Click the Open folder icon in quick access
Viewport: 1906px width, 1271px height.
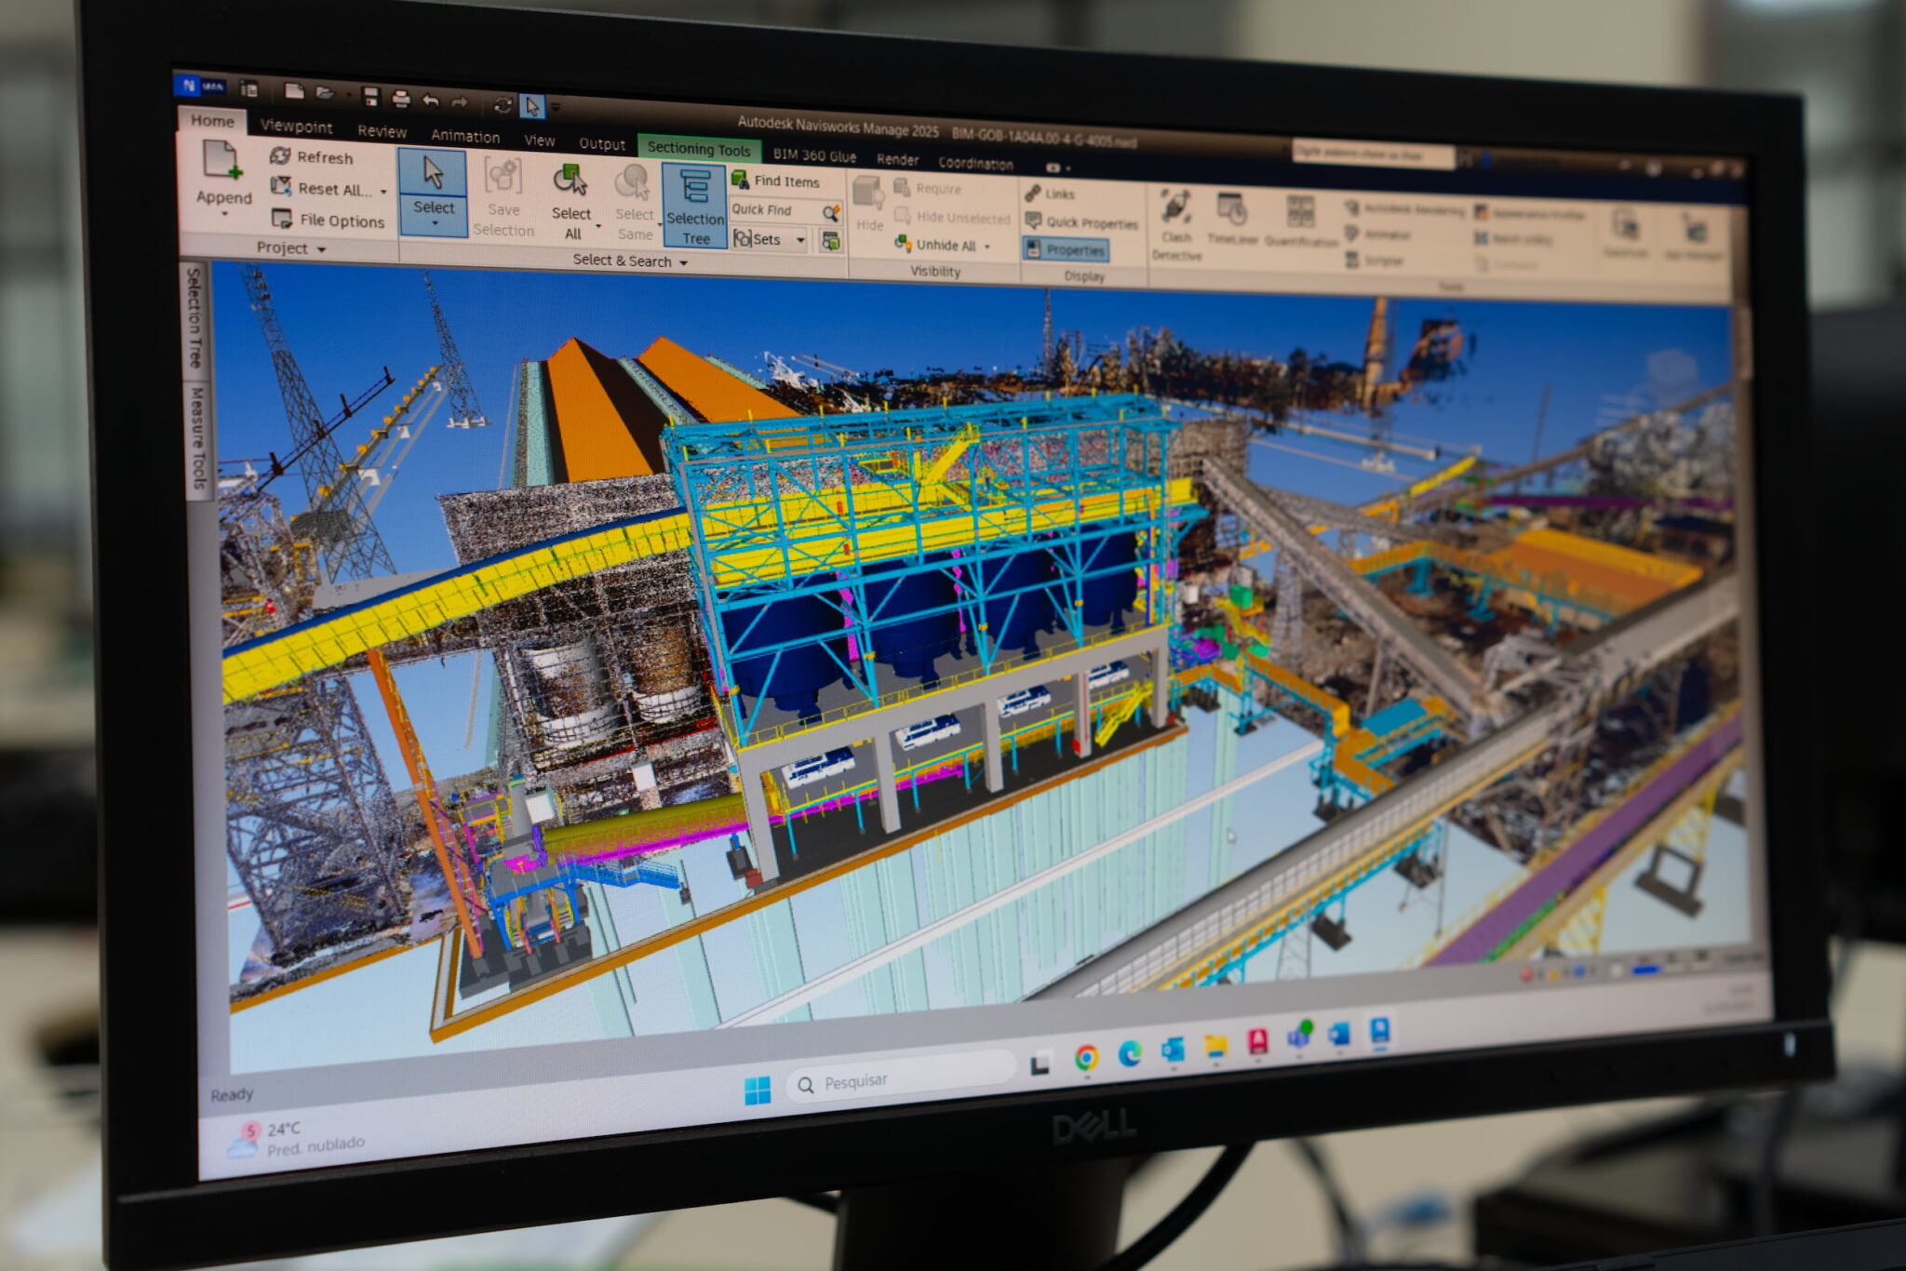[x=324, y=92]
